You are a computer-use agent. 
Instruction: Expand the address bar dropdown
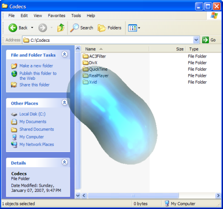click(x=196, y=40)
